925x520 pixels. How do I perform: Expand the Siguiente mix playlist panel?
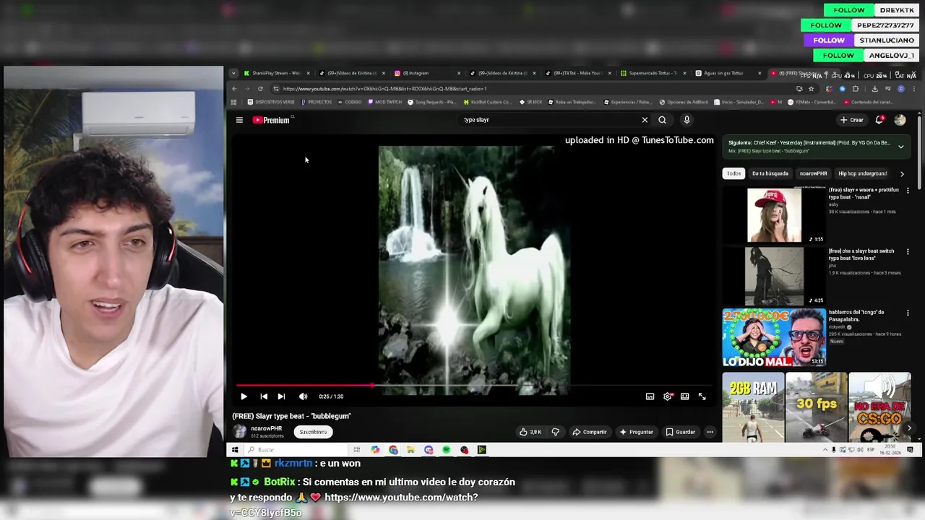point(900,147)
